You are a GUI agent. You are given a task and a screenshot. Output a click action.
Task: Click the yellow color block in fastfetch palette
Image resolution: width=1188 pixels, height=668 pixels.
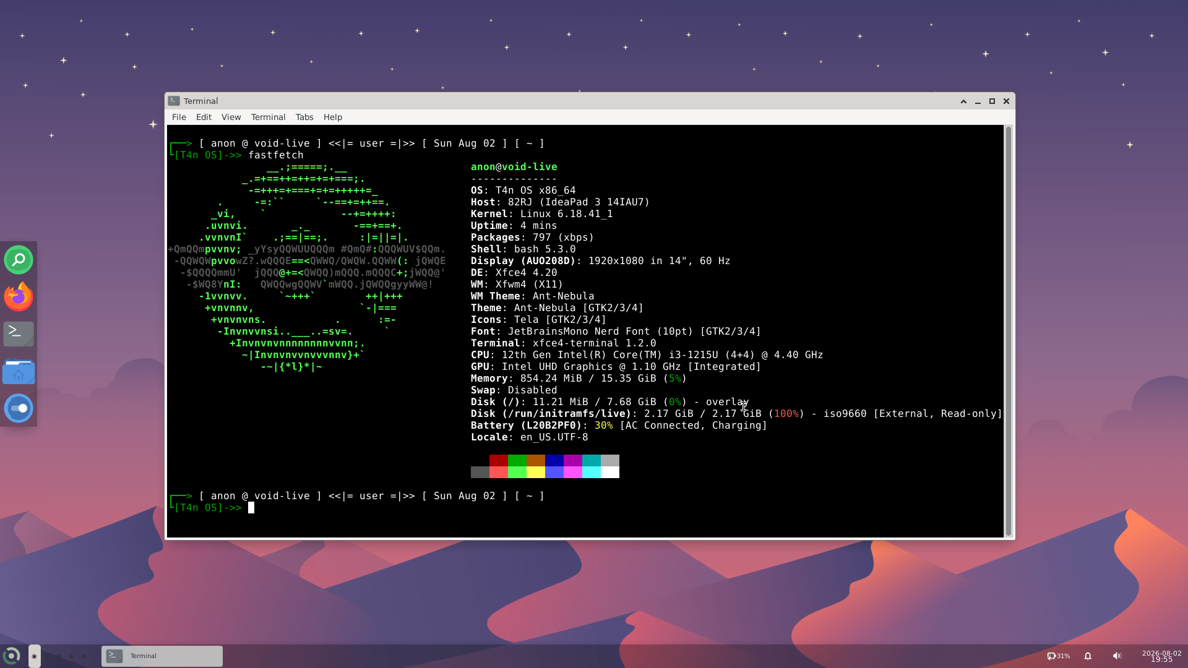(536, 472)
